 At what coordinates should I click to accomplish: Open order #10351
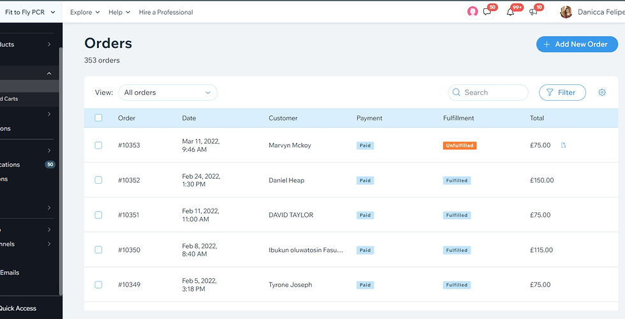(128, 215)
